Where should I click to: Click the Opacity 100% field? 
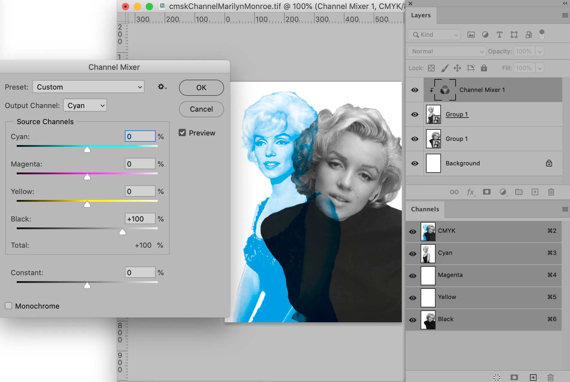coord(524,51)
